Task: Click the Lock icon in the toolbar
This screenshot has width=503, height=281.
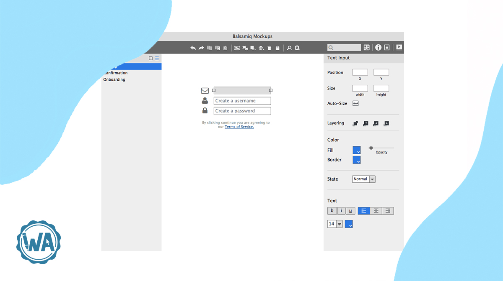Action: click(x=277, y=48)
